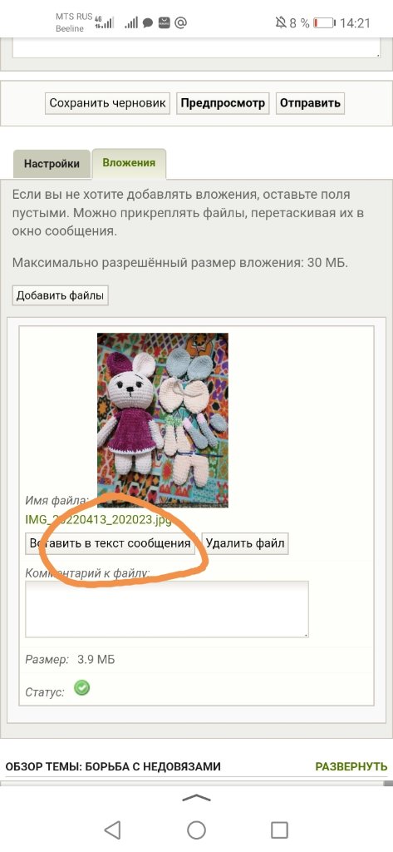Image resolution: width=393 pixels, height=852 pixels.
Task: Switch to the Настройки tab
Action: coord(52,164)
